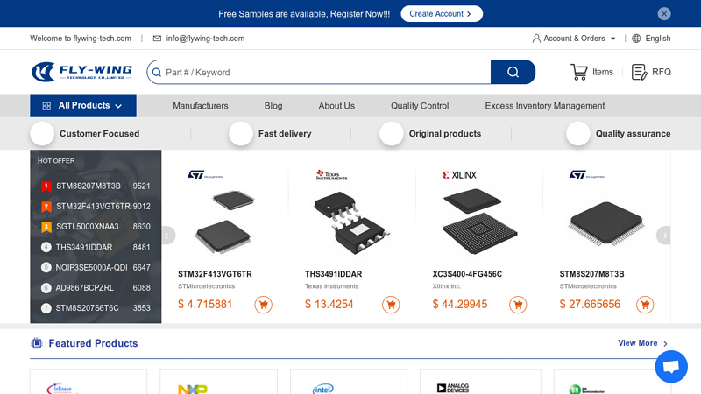Click the blue search magnifier button

[513, 72]
